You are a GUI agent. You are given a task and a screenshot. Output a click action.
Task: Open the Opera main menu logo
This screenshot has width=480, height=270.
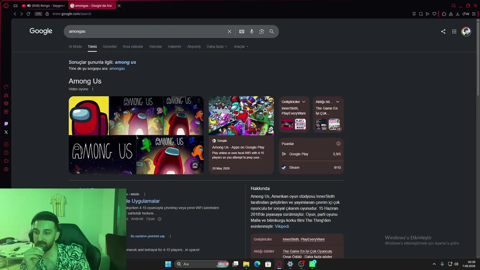[6, 6]
